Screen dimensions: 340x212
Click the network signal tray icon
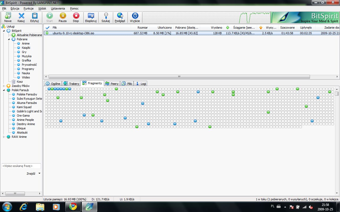click(x=304, y=207)
